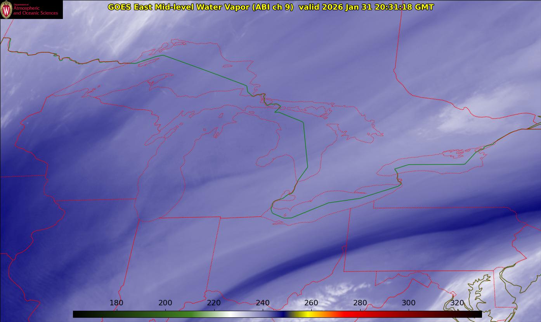The image size is (541, 322).
Task: Click the GOES East Mid-level Water Vapor title
Action: (x=200, y=7)
